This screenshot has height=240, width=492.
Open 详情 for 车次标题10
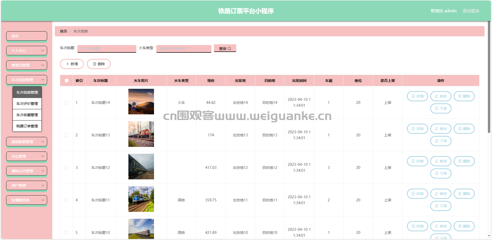point(417,226)
